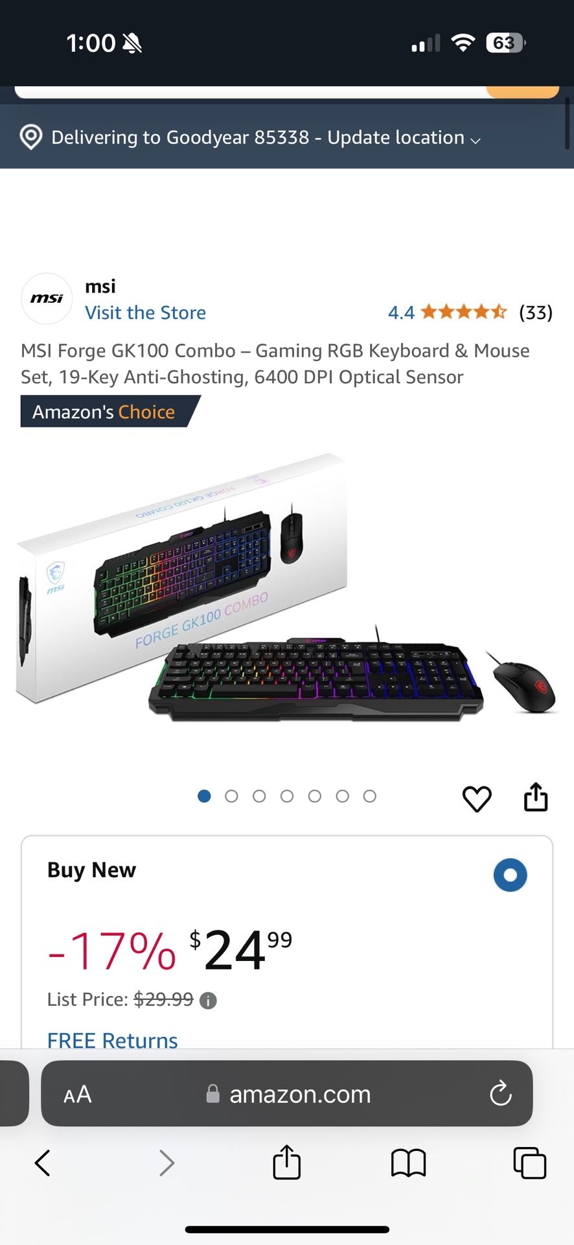Select the last image carousel dot
The height and width of the screenshot is (1245, 574).
click(369, 796)
